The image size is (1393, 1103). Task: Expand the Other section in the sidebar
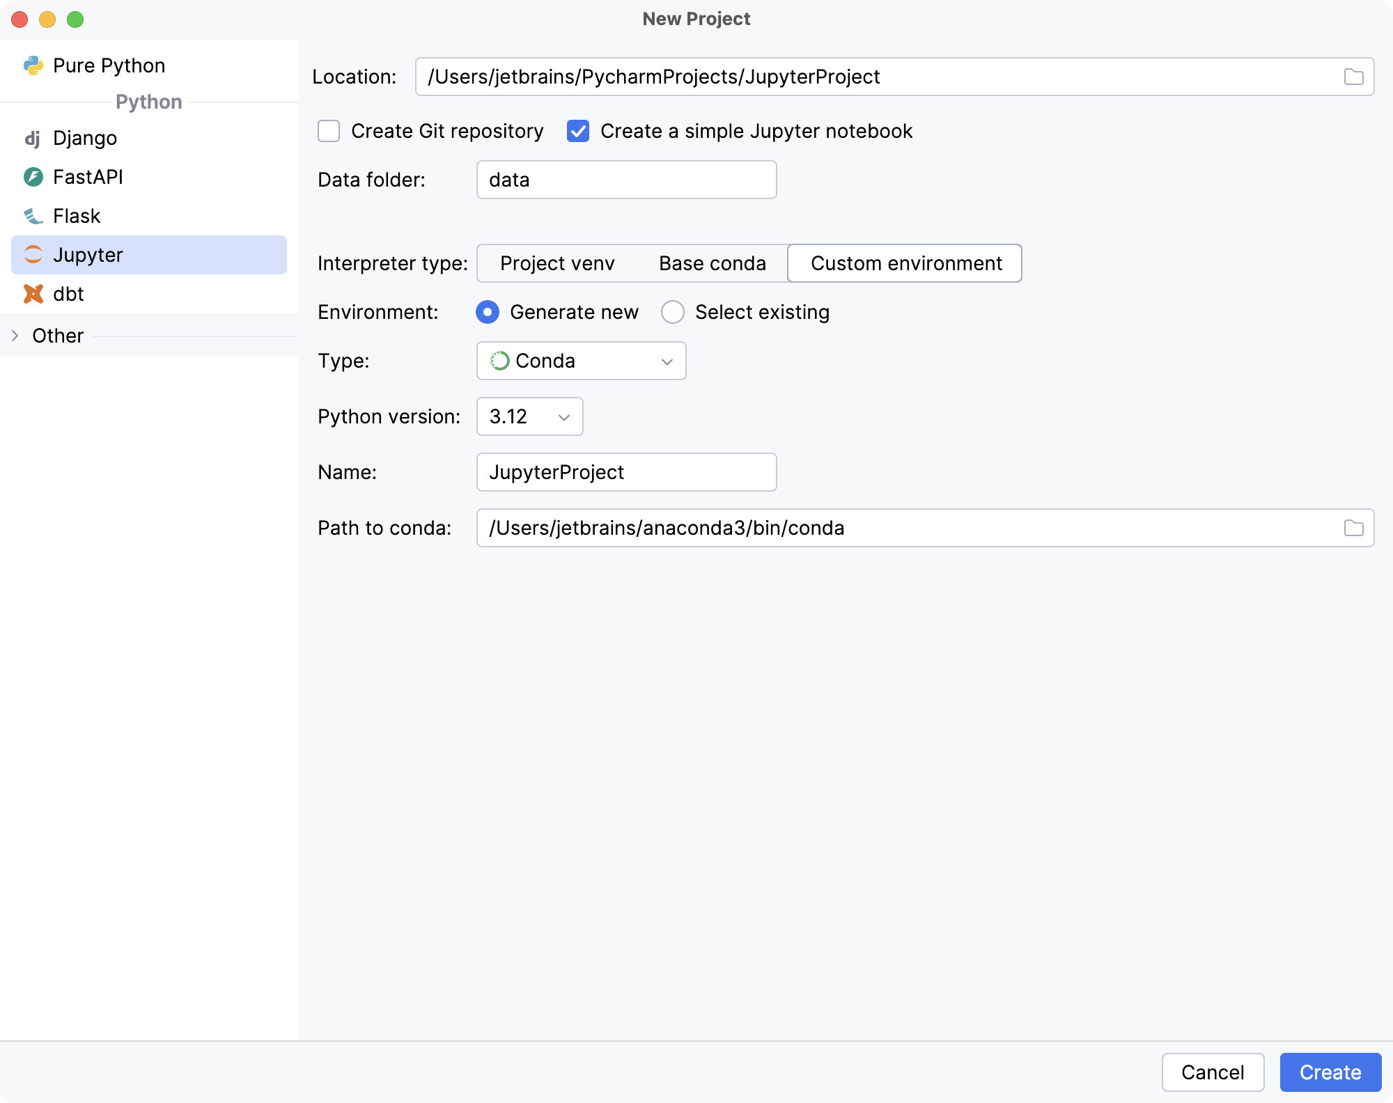pos(15,336)
